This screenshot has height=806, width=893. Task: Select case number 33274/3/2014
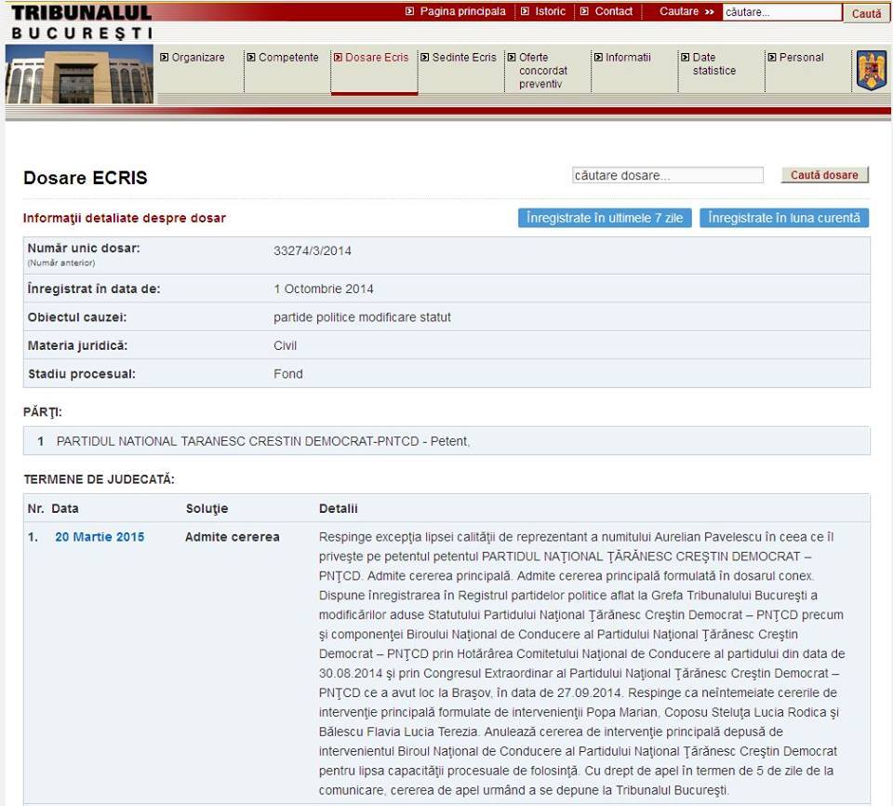click(x=313, y=250)
